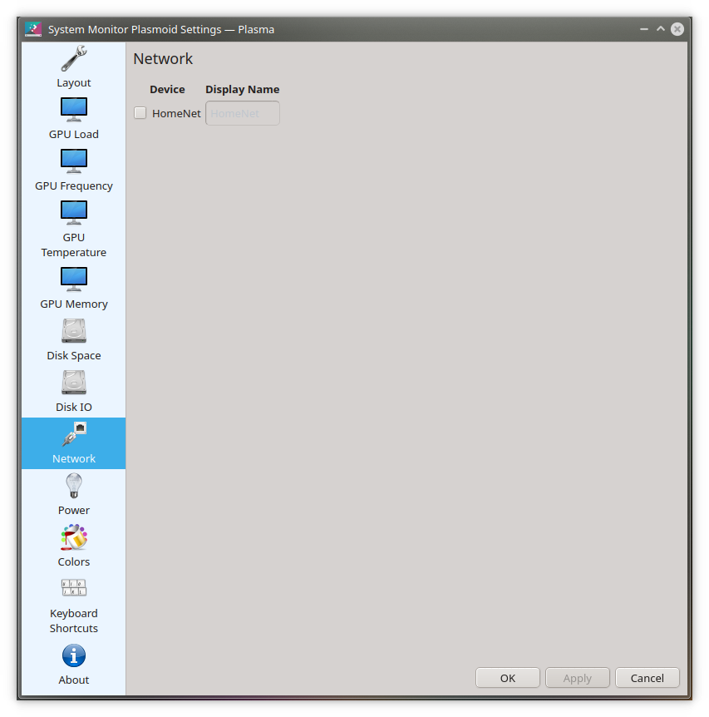
Task: Click the Network cable icon in the sidebar
Action: click(x=73, y=434)
